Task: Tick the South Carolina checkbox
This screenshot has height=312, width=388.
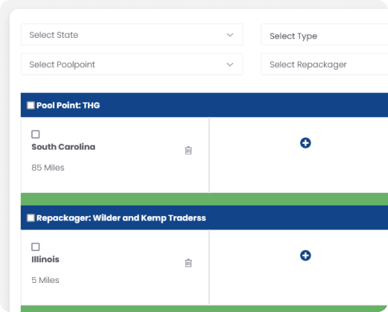Action: pos(36,134)
